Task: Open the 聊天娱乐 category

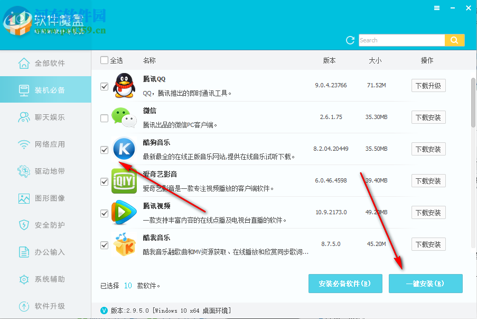Action: point(45,117)
